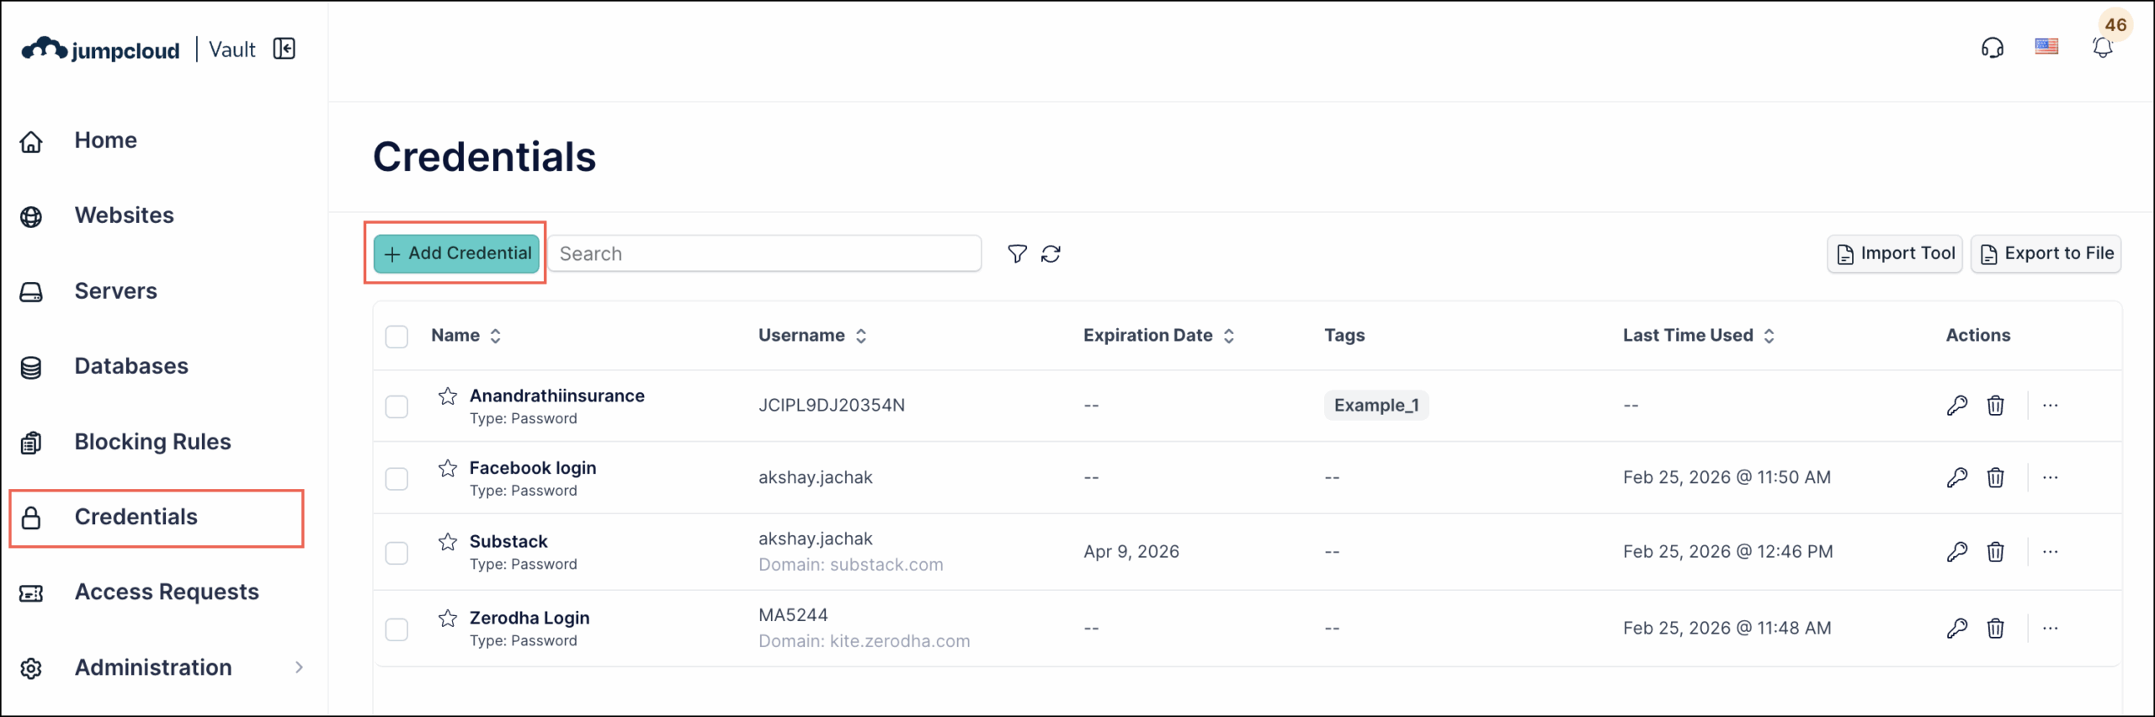
Task: Star the Anandrathiinsurance credential
Action: (448, 396)
